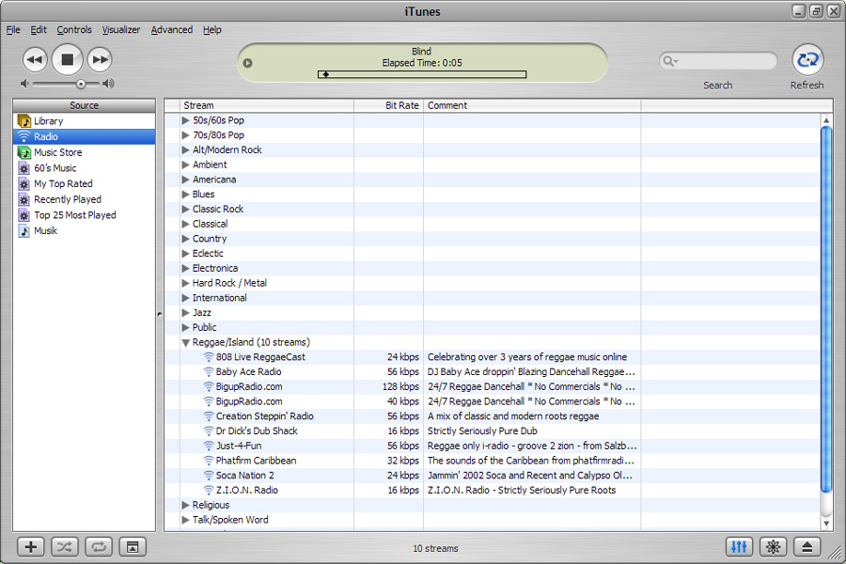Expand the Ambient category
Screen dimensions: 846x564
click(x=185, y=164)
